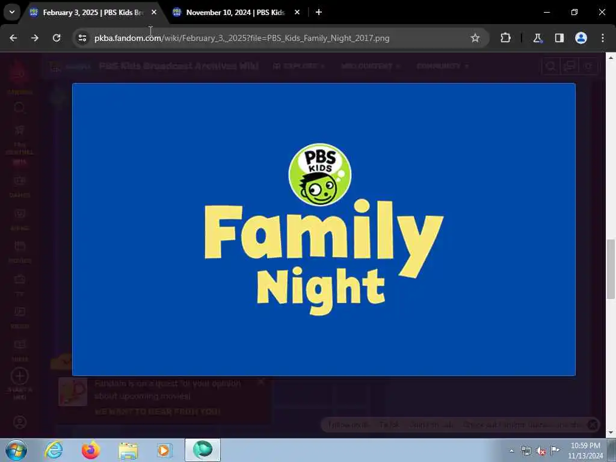
Task: Open the tab search dropdown
Action: pyautogui.click(x=12, y=12)
